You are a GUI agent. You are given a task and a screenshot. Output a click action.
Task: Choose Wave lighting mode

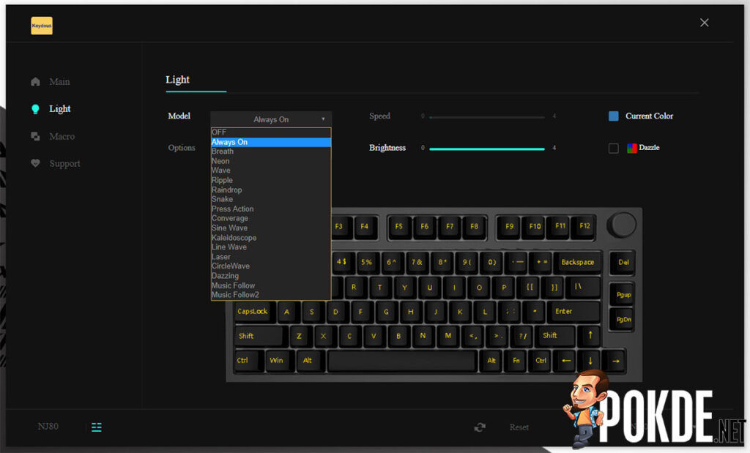click(271, 171)
